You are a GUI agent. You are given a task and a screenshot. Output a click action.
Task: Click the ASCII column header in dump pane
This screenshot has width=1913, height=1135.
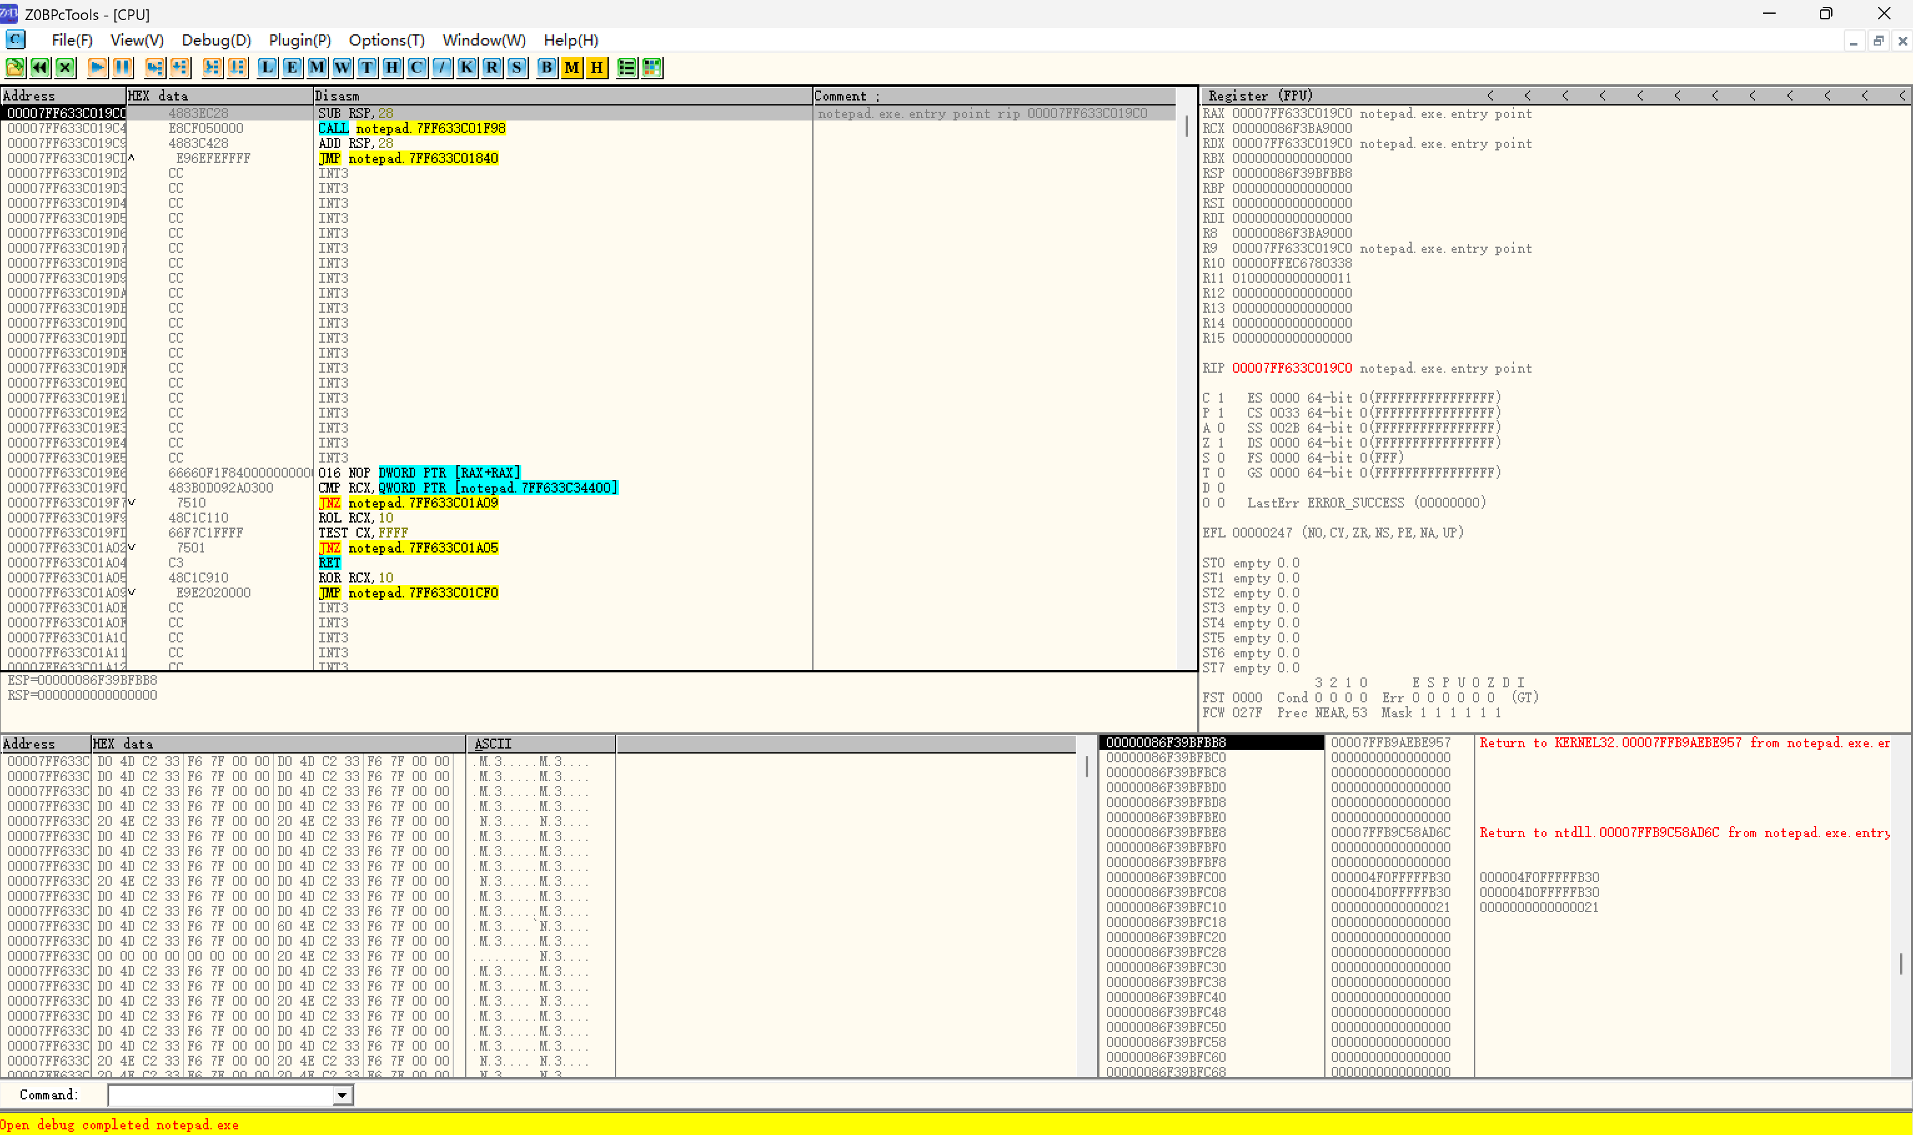coord(540,744)
